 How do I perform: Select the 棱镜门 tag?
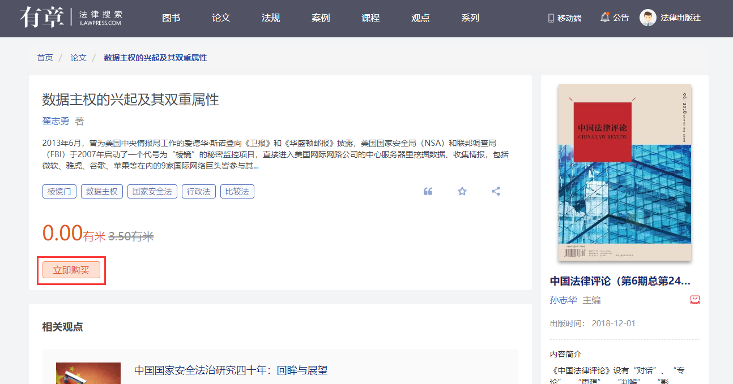tap(59, 191)
